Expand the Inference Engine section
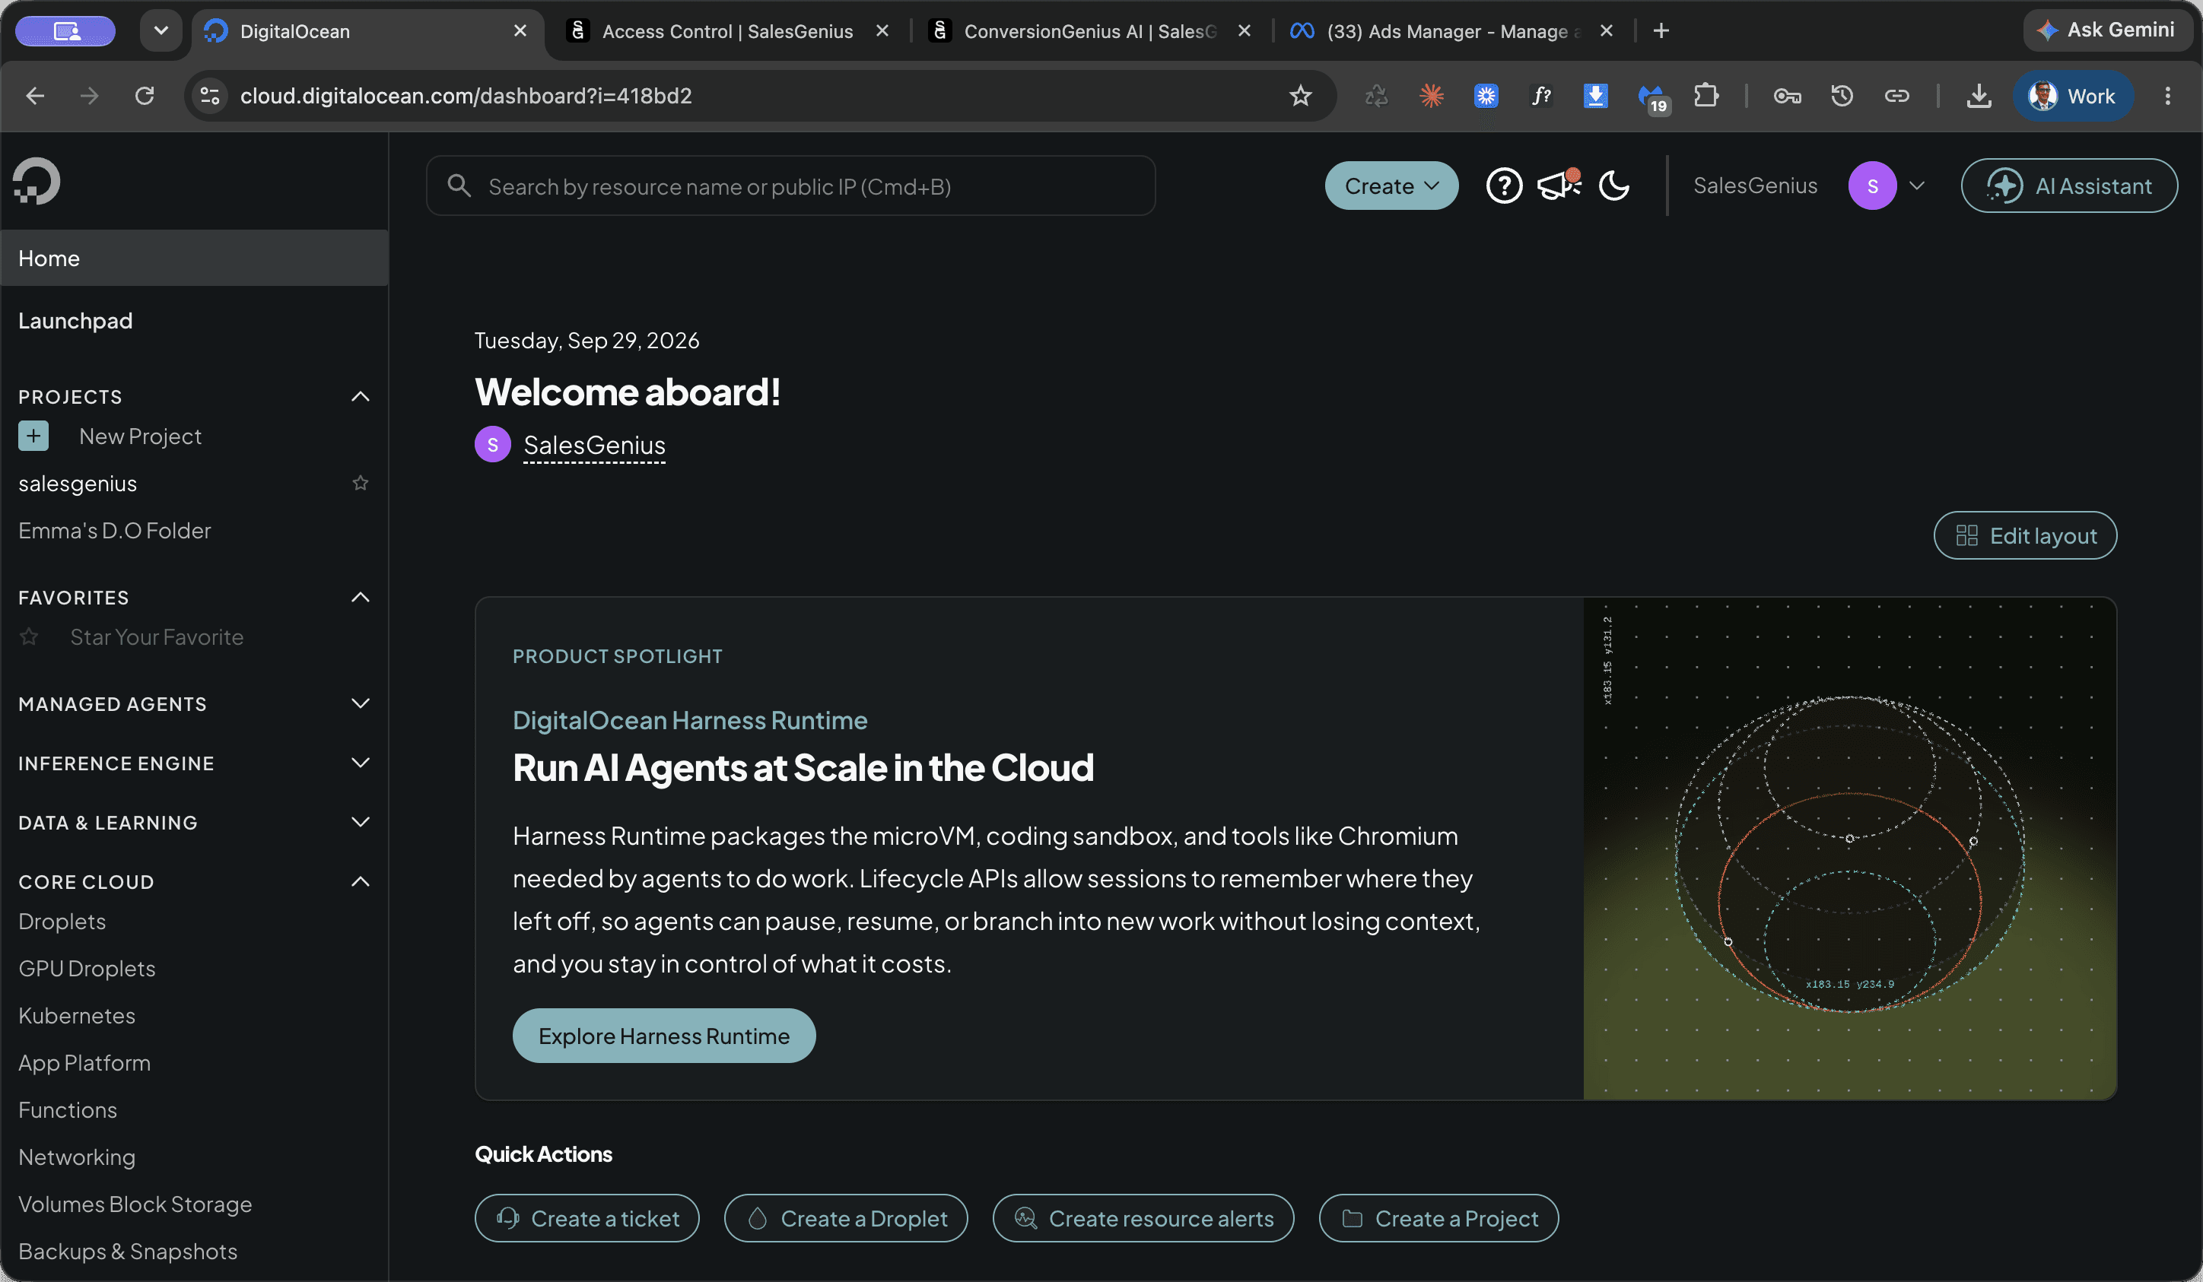Screen dimensions: 2203x1282 [x=360, y=763]
